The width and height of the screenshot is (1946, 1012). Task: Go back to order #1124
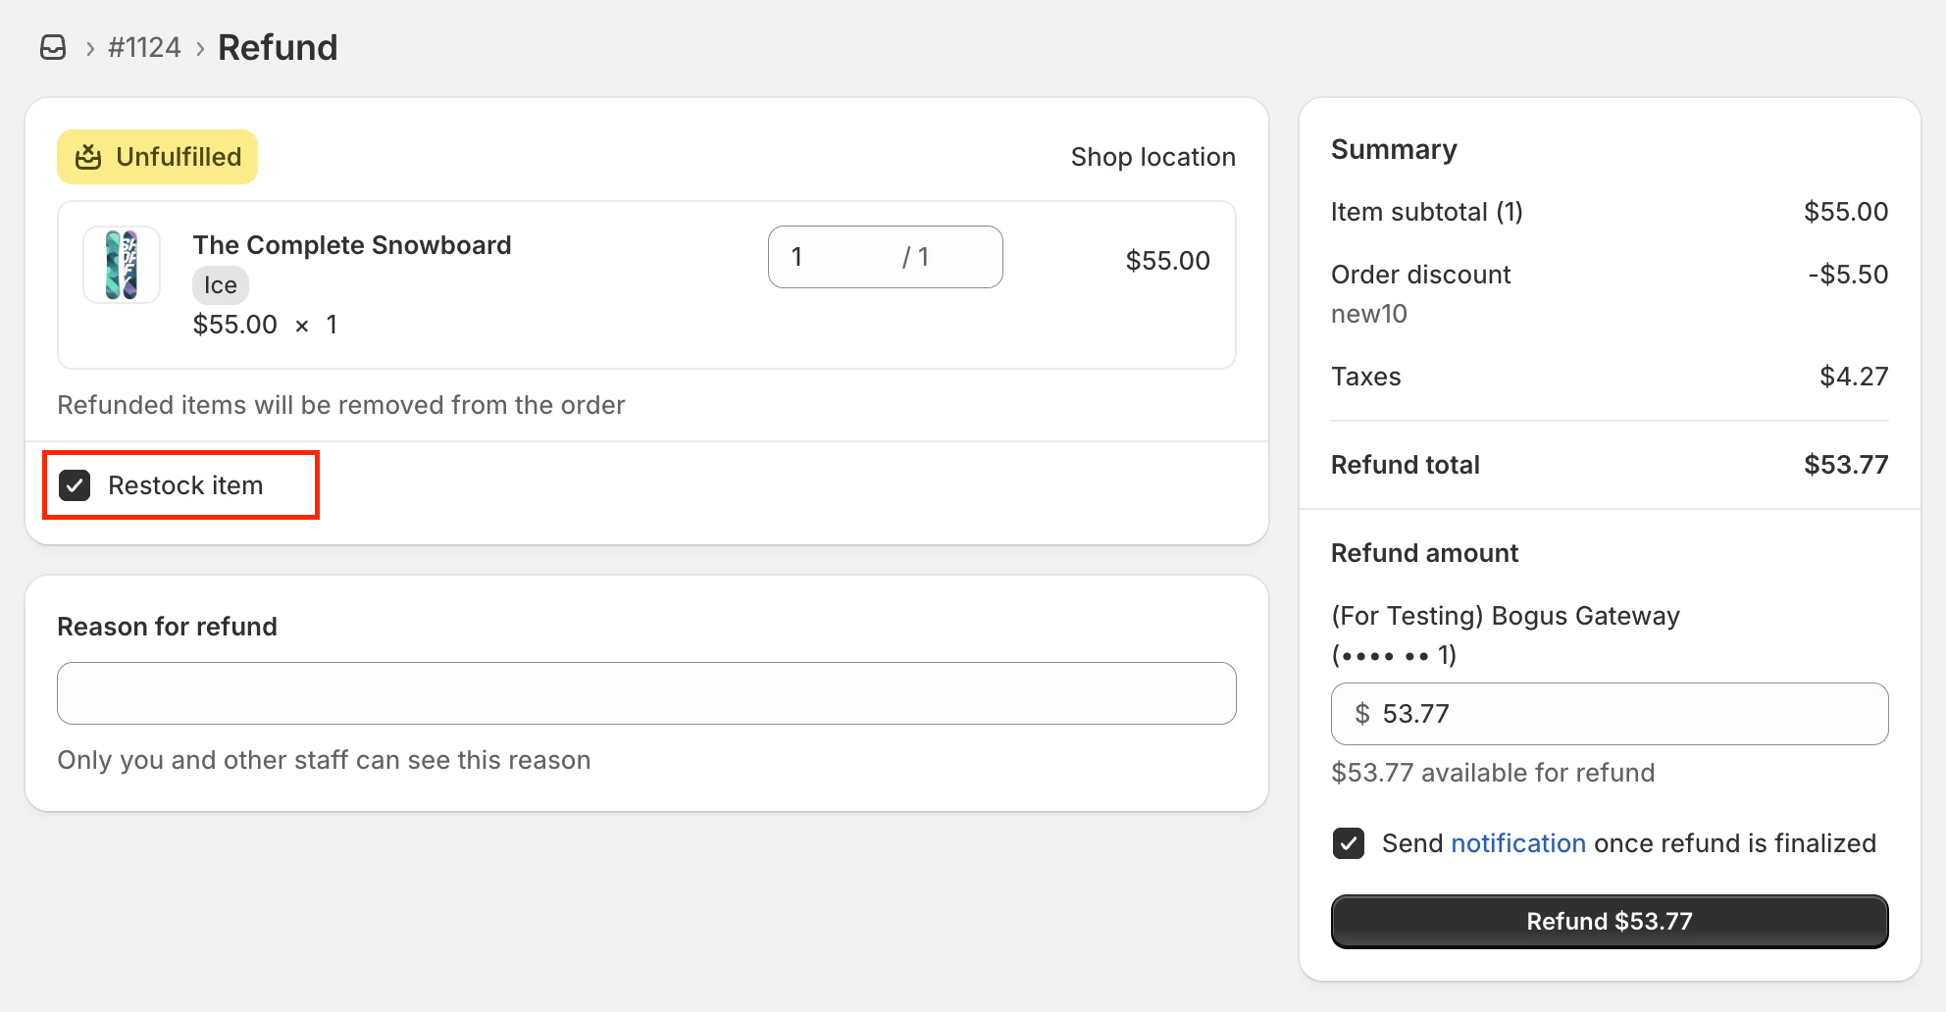tap(144, 47)
